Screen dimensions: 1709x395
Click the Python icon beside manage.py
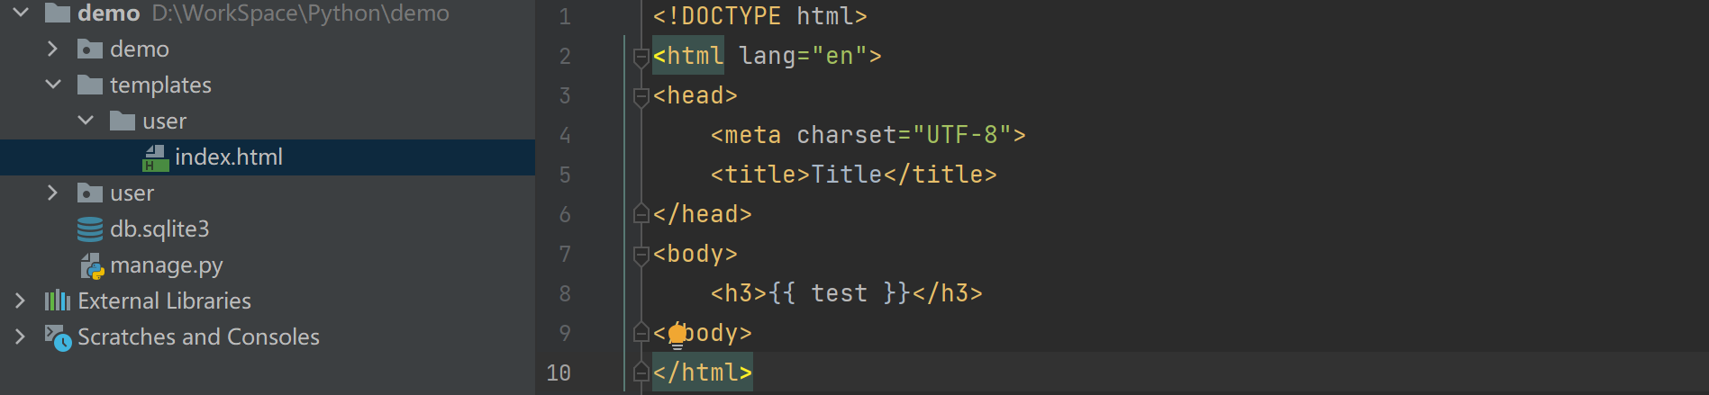92,266
